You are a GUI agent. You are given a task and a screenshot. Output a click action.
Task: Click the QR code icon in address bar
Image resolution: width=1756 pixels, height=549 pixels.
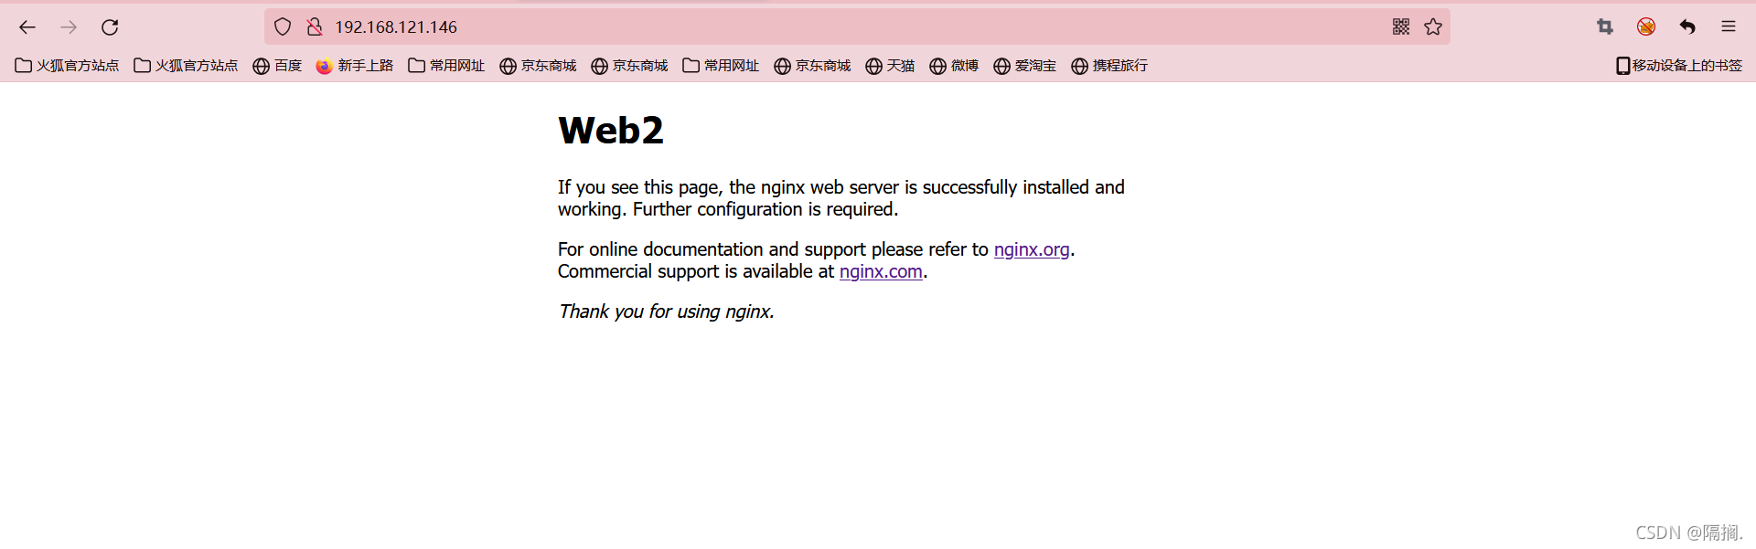click(x=1401, y=27)
